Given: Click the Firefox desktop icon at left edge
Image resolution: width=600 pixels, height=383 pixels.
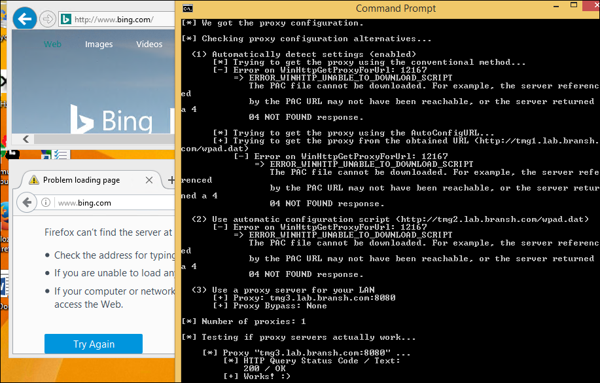Looking at the screenshot, I should coord(4,217).
